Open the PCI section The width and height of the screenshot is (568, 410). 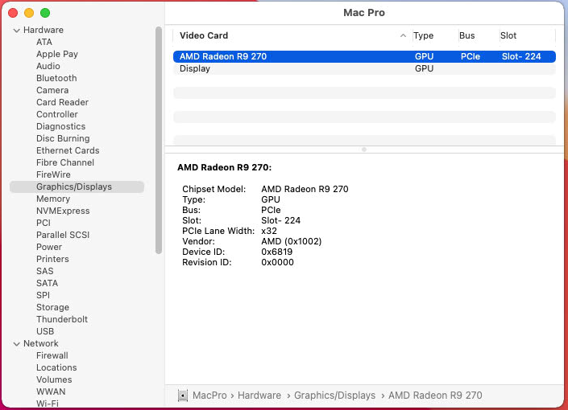point(44,223)
